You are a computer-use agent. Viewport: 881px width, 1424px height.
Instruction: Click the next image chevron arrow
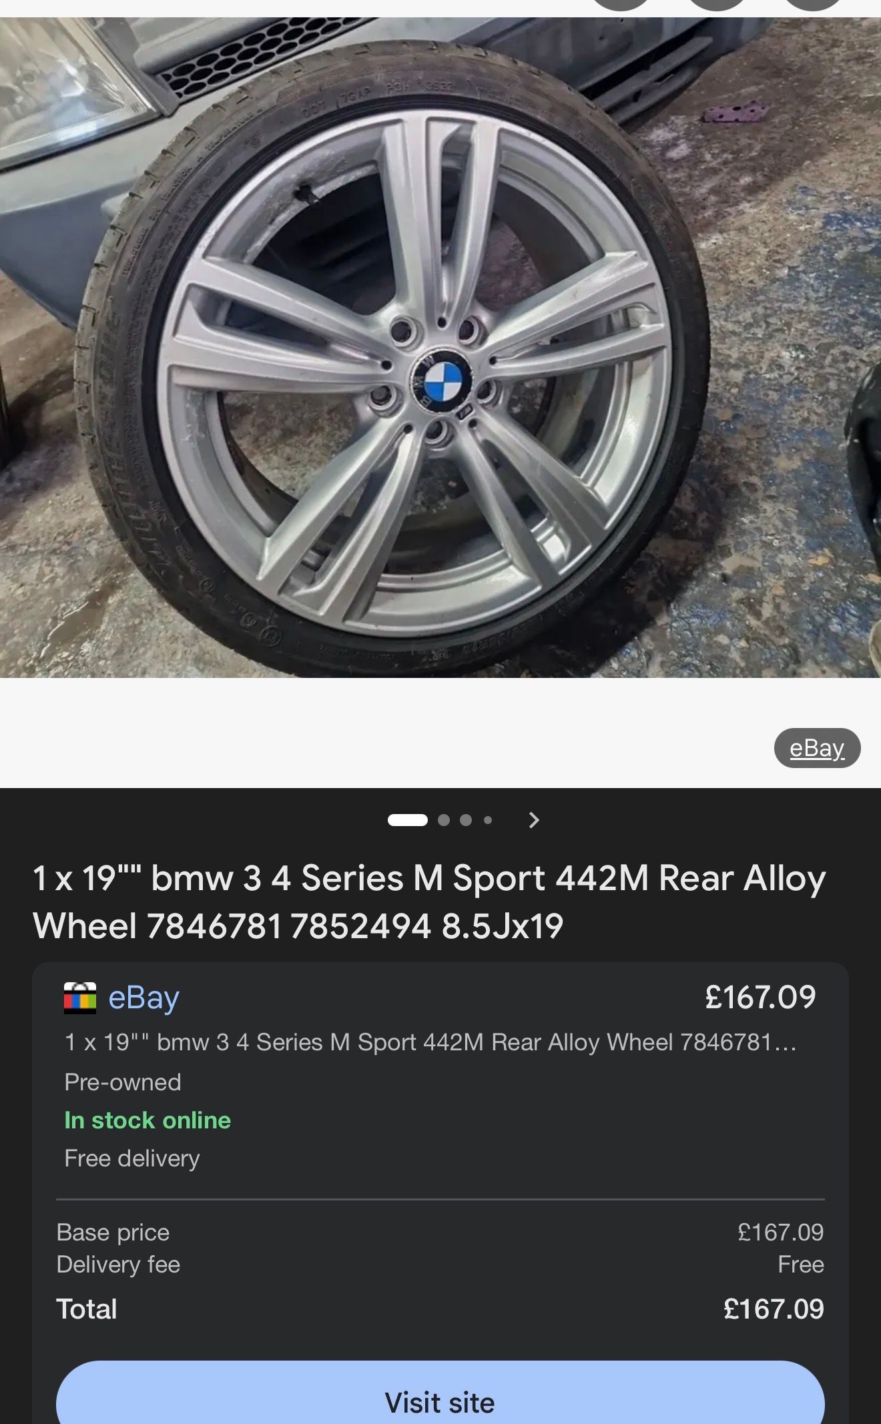(x=533, y=820)
